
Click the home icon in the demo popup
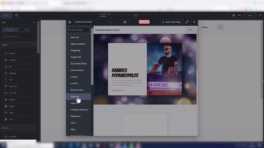pyautogui.click(x=70, y=22)
